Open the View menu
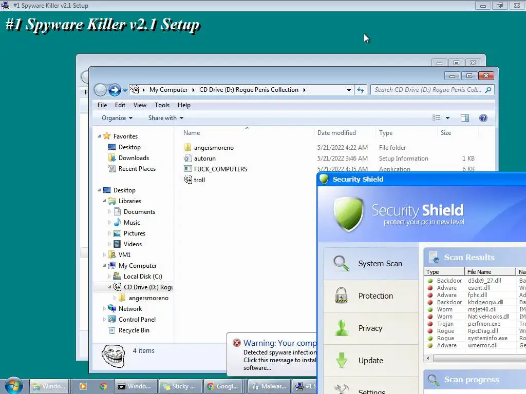The width and height of the screenshot is (526, 394). pyautogui.click(x=140, y=105)
